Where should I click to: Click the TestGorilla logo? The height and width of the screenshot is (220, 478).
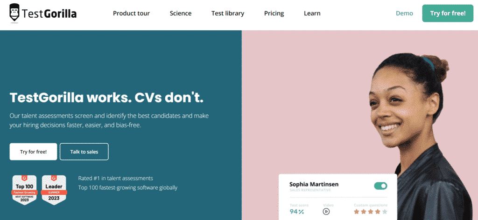pos(42,13)
